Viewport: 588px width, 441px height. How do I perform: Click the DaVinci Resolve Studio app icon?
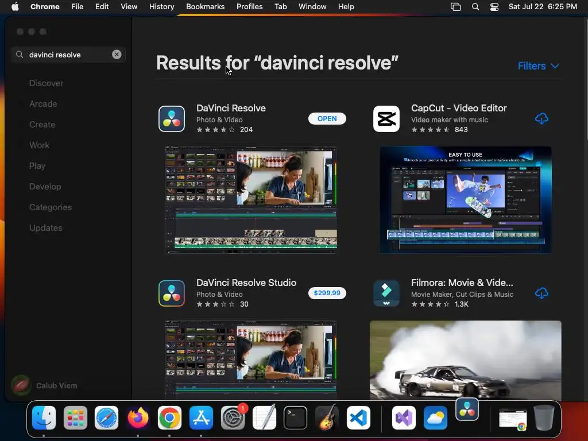[172, 293]
